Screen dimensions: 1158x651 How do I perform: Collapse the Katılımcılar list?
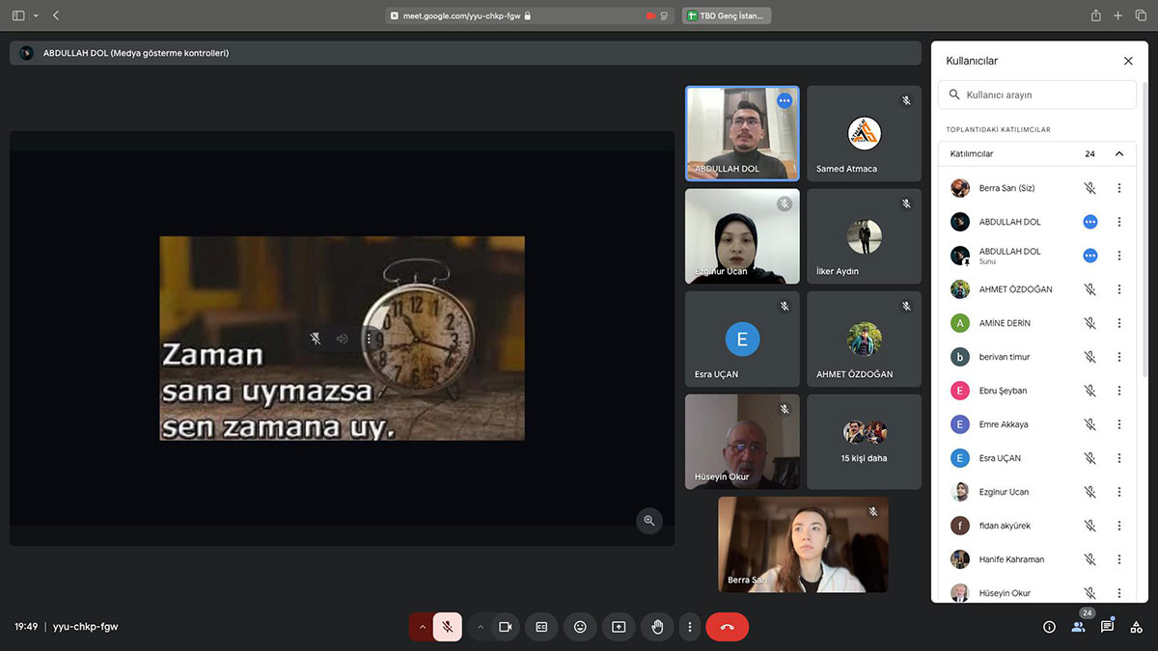(1119, 154)
